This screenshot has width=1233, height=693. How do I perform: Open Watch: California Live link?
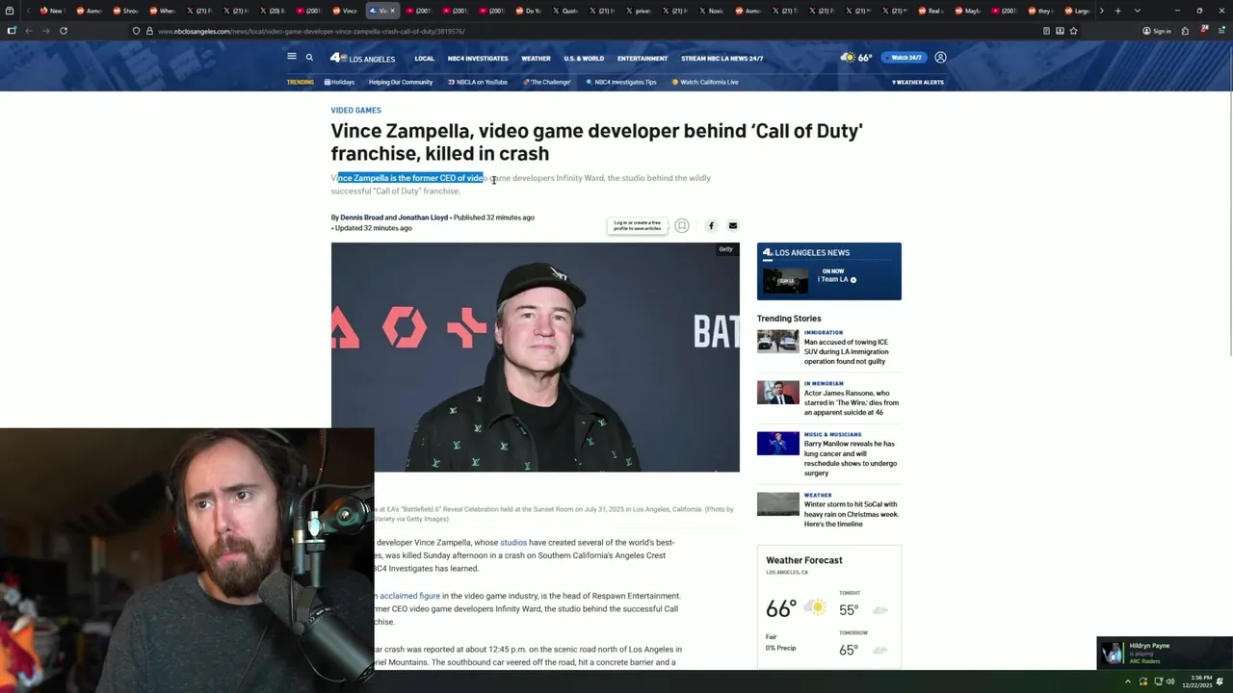[x=706, y=82]
